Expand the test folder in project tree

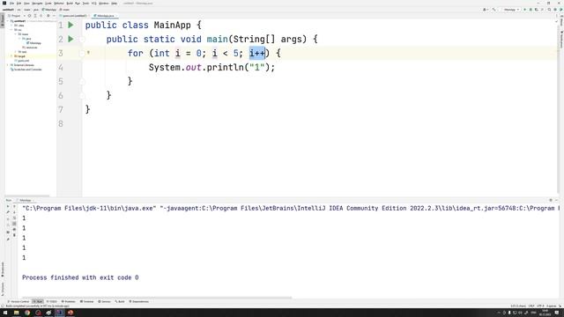pyautogui.click(x=16, y=52)
